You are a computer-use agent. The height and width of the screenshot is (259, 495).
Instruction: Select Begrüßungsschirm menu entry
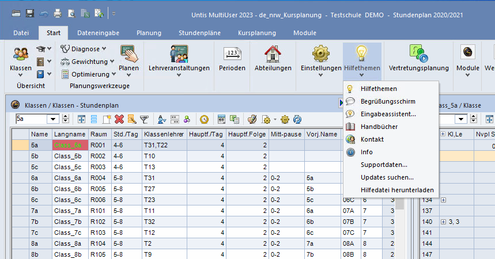pyautogui.click(x=391, y=101)
